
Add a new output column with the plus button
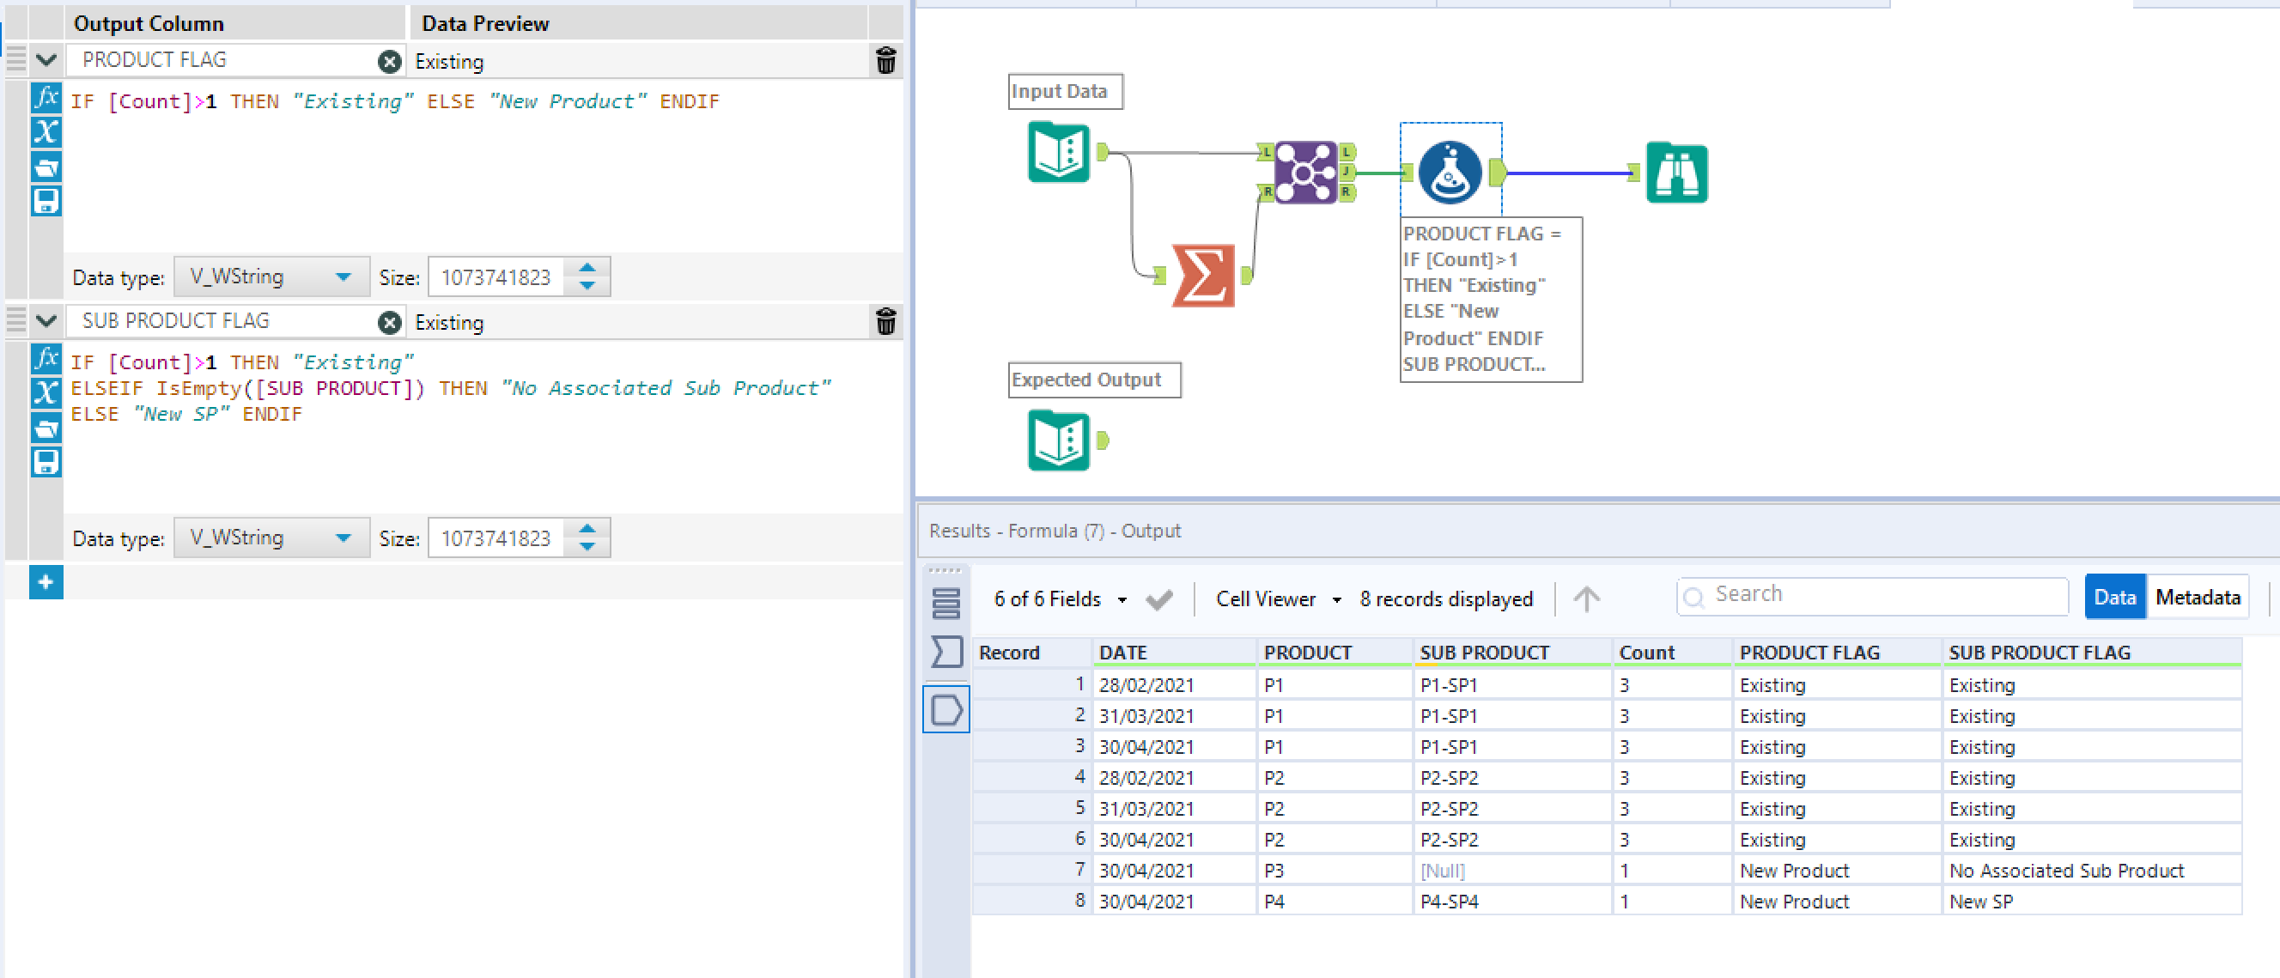pos(46,582)
